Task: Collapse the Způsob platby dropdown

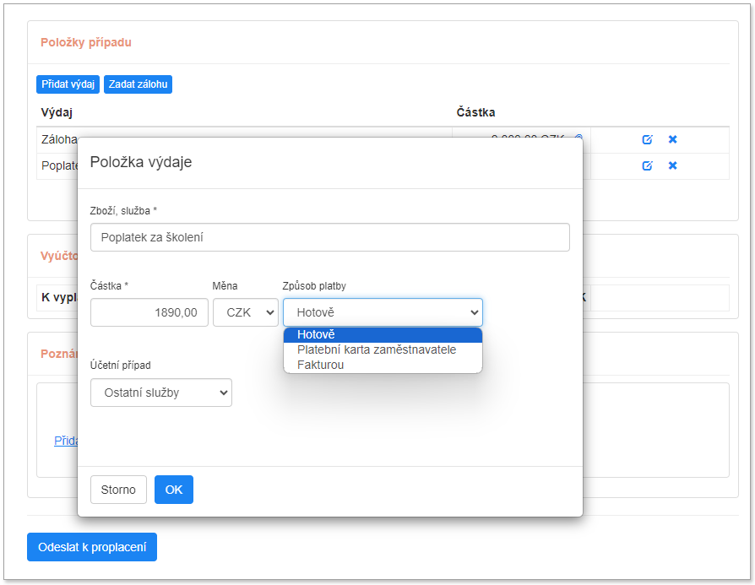Action: click(x=383, y=312)
